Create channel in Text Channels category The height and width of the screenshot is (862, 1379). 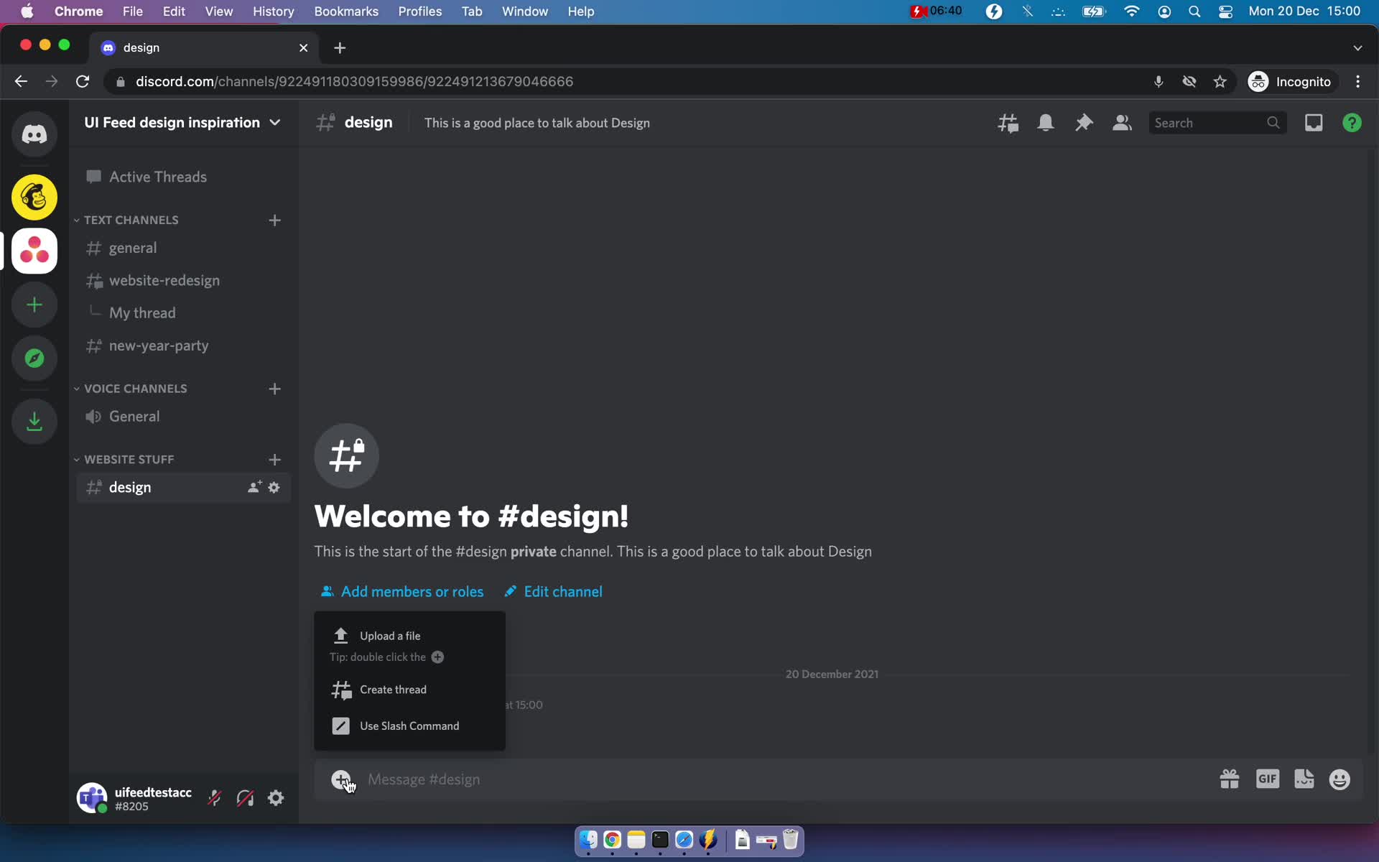pyautogui.click(x=274, y=220)
